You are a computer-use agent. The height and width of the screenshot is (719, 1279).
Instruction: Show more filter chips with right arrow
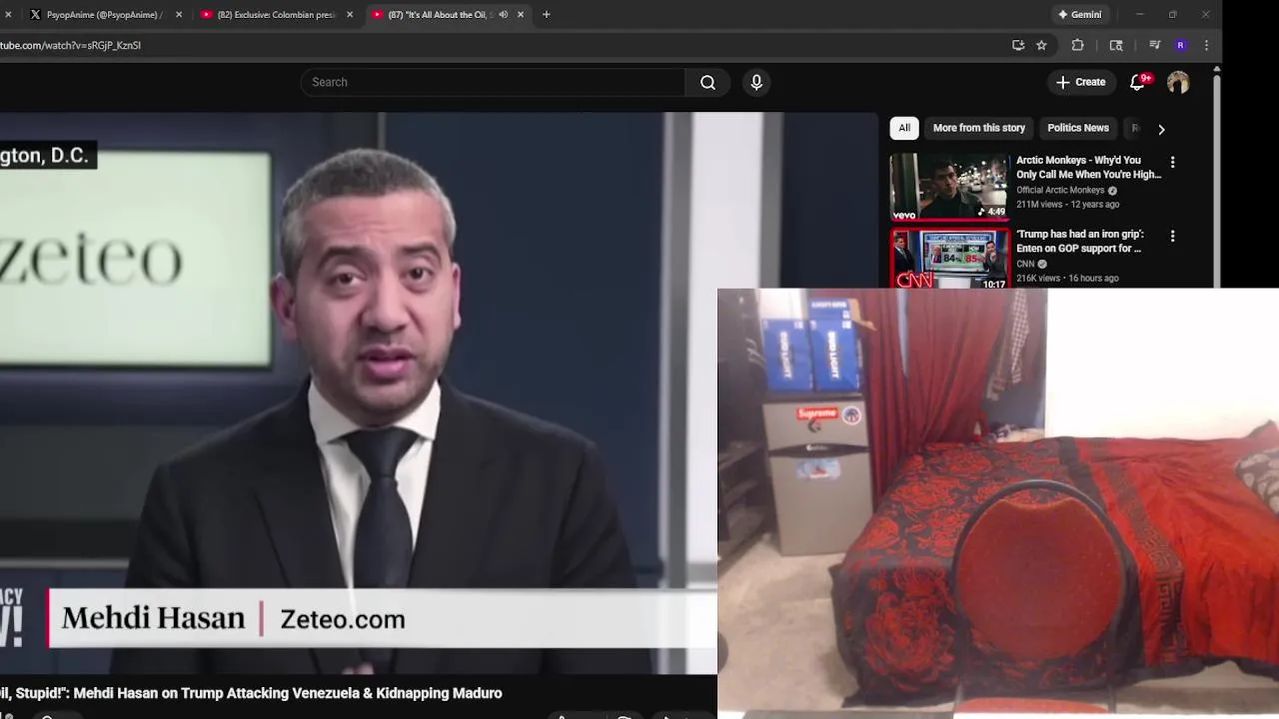[x=1161, y=129]
